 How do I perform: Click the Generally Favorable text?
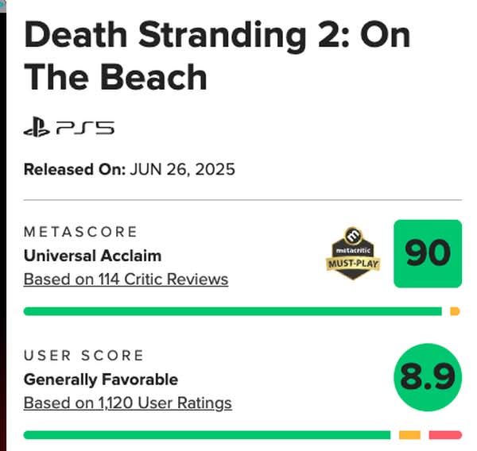(101, 380)
